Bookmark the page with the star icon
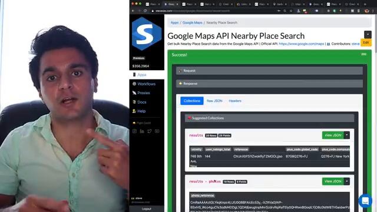 (291, 11)
